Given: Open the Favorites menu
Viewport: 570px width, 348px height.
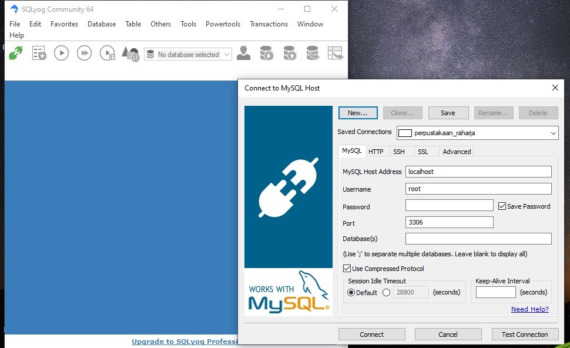Looking at the screenshot, I should point(64,24).
